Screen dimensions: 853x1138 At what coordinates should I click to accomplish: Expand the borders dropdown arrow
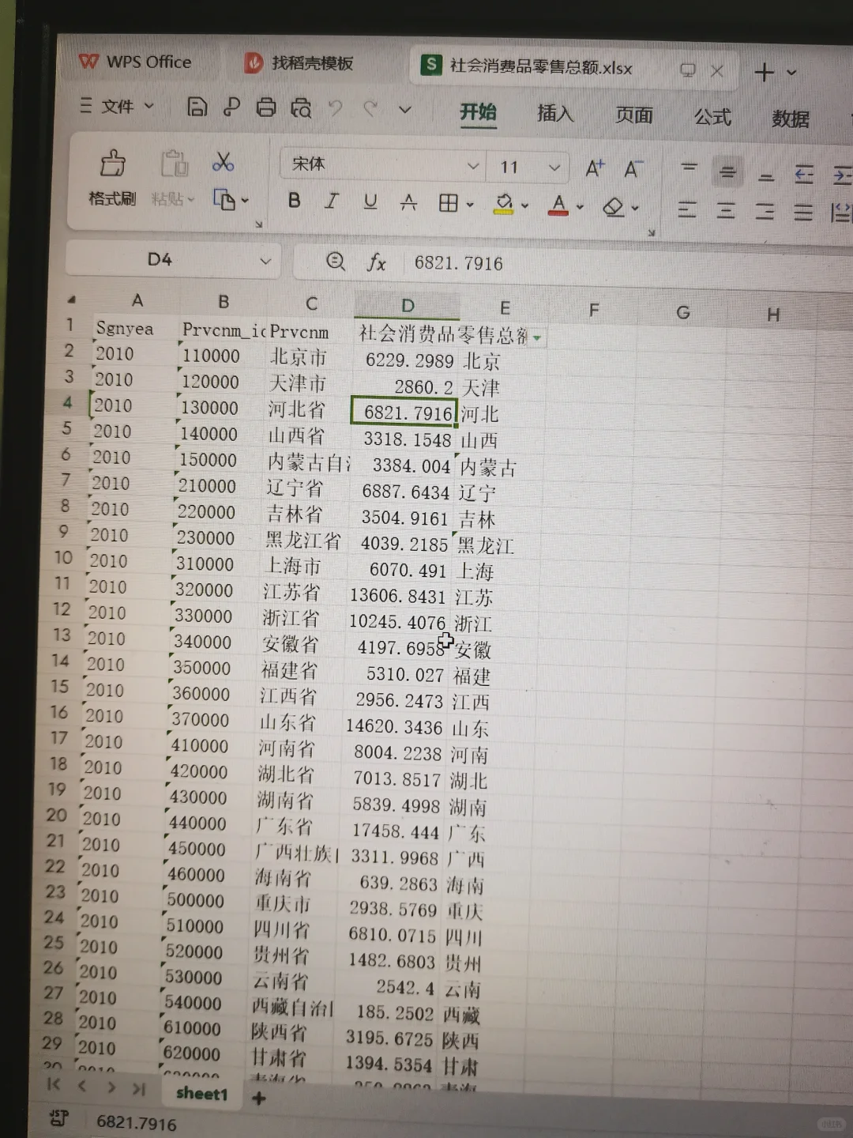[470, 205]
